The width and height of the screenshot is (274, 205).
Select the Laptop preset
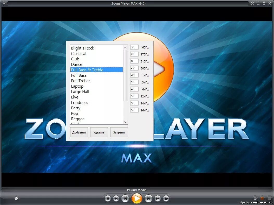97,86
